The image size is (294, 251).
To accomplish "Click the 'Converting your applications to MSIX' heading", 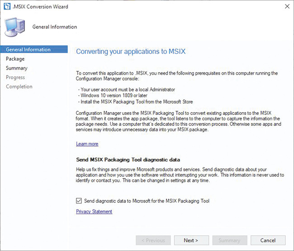I will pyautogui.click(x=131, y=51).
